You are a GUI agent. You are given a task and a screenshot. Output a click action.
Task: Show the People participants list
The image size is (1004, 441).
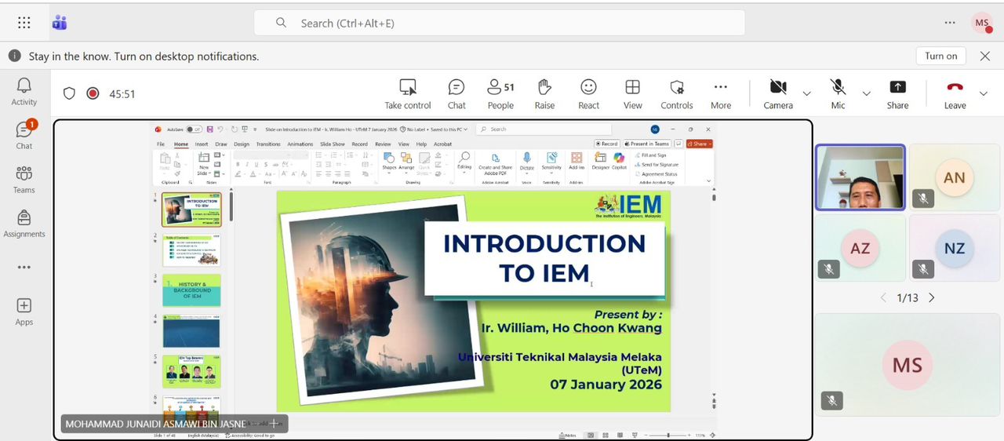[x=500, y=93]
